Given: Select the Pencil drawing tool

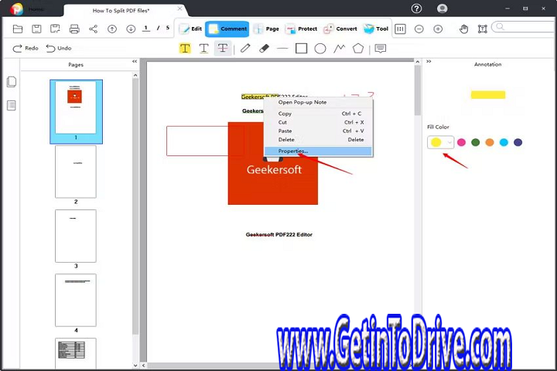Looking at the screenshot, I should [x=245, y=48].
